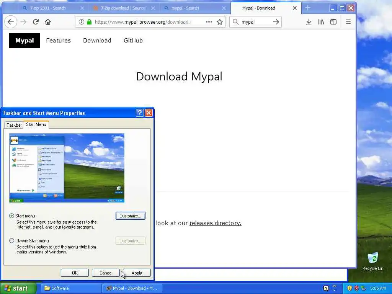This screenshot has width=392, height=294.
Task: Open the downloads arrow icon
Action: pyautogui.click(x=309, y=22)
